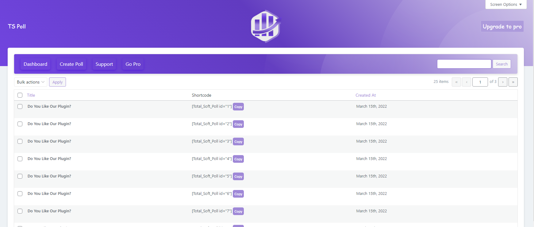This screenshot has width=534, height=227.
Task: Apply the selected bulk action
Action: (x=57, y=82)
